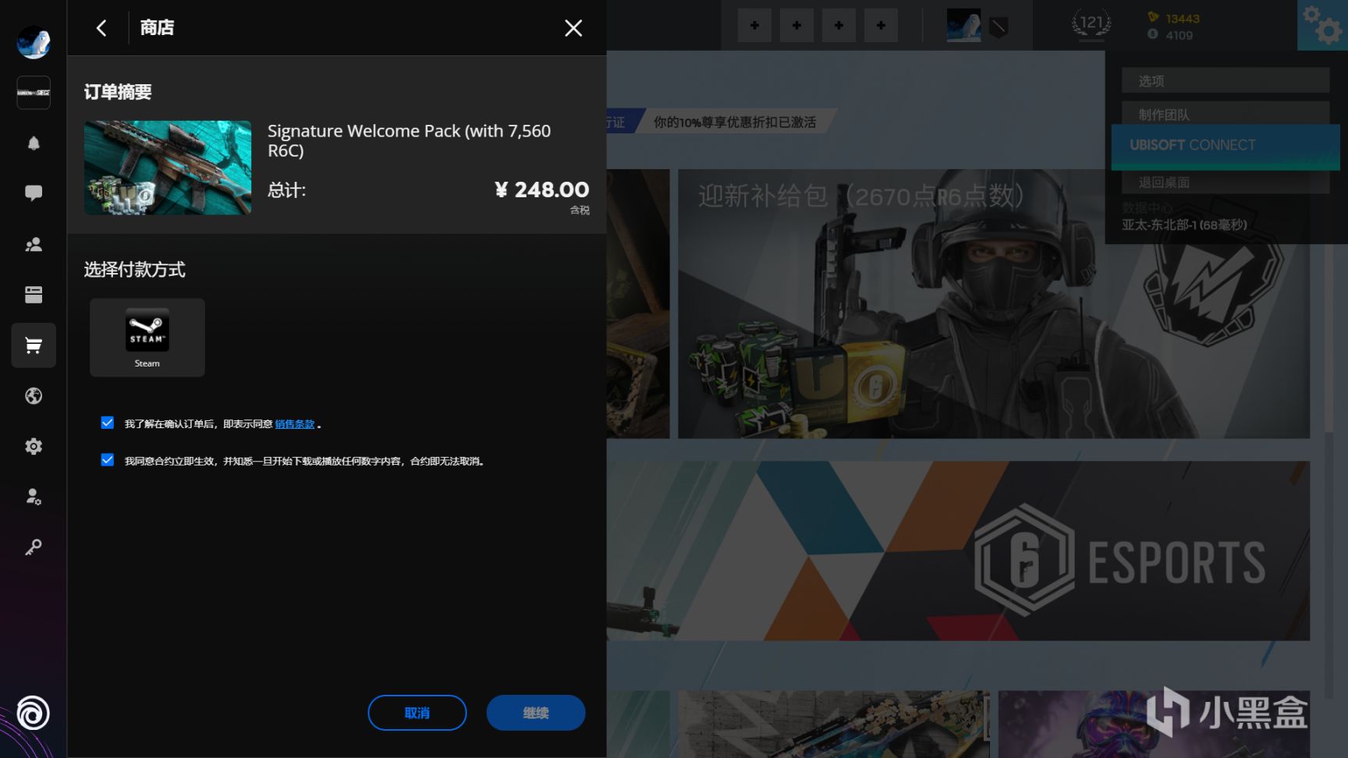Open the news feed card icon
1348x758 pixels.
point(34,295)
